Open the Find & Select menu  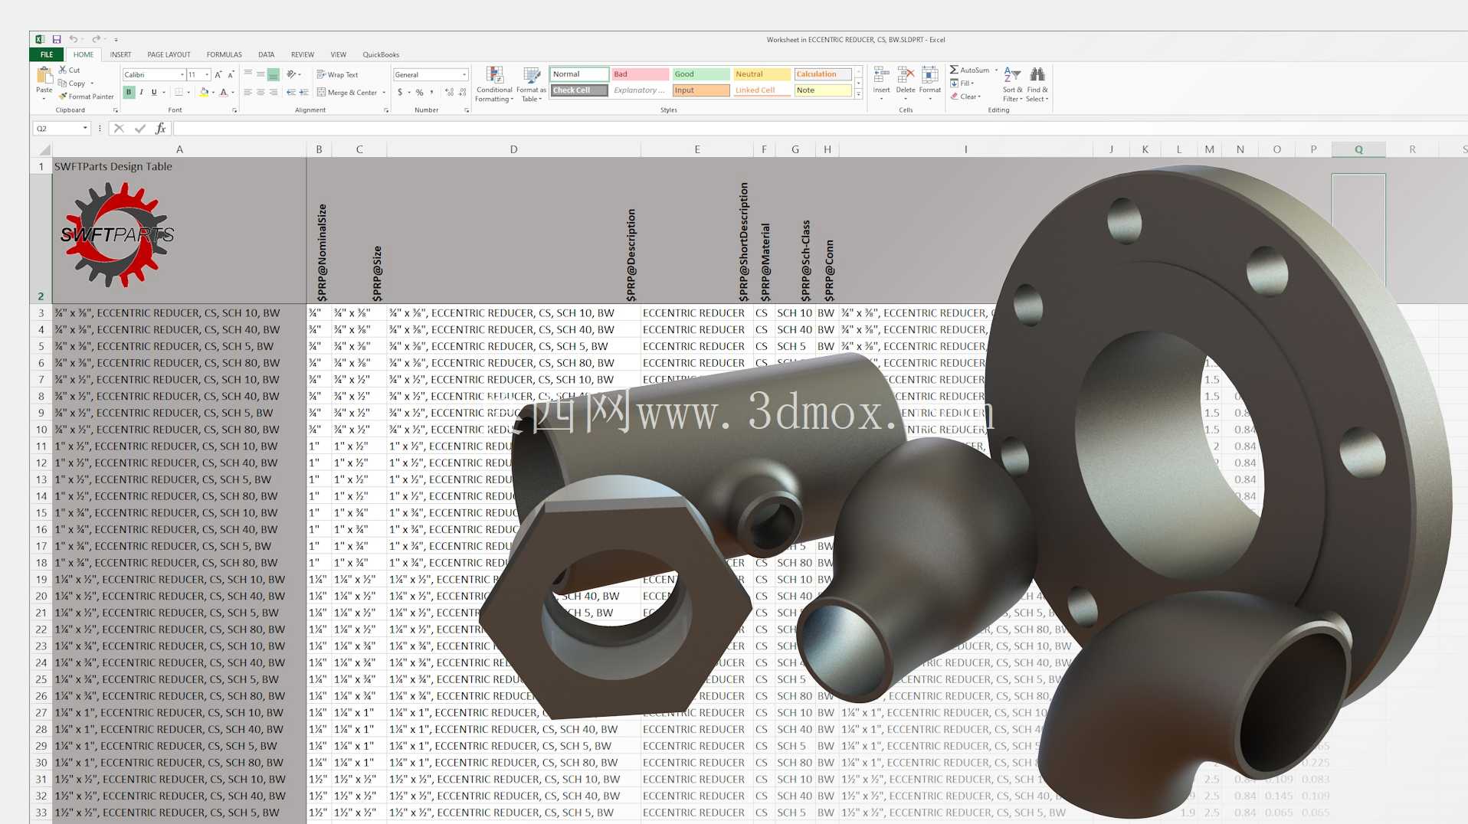click(x=1037, y=84)
